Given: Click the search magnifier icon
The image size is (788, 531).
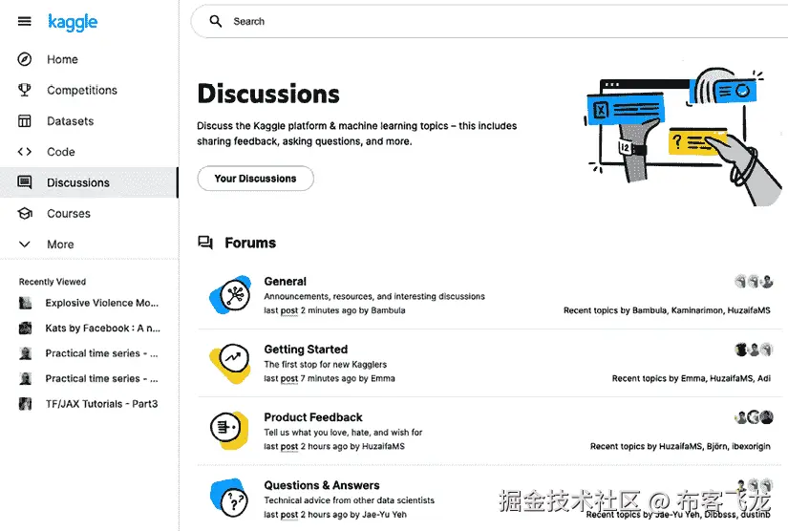Looking at the screenshot, I should point(216,21).
